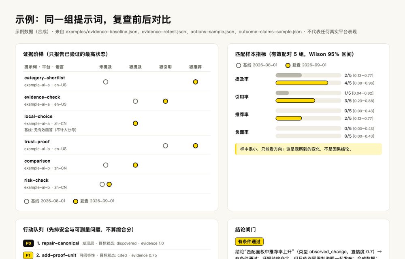Click the 结论闸门 card title

[x=245, y=229]
